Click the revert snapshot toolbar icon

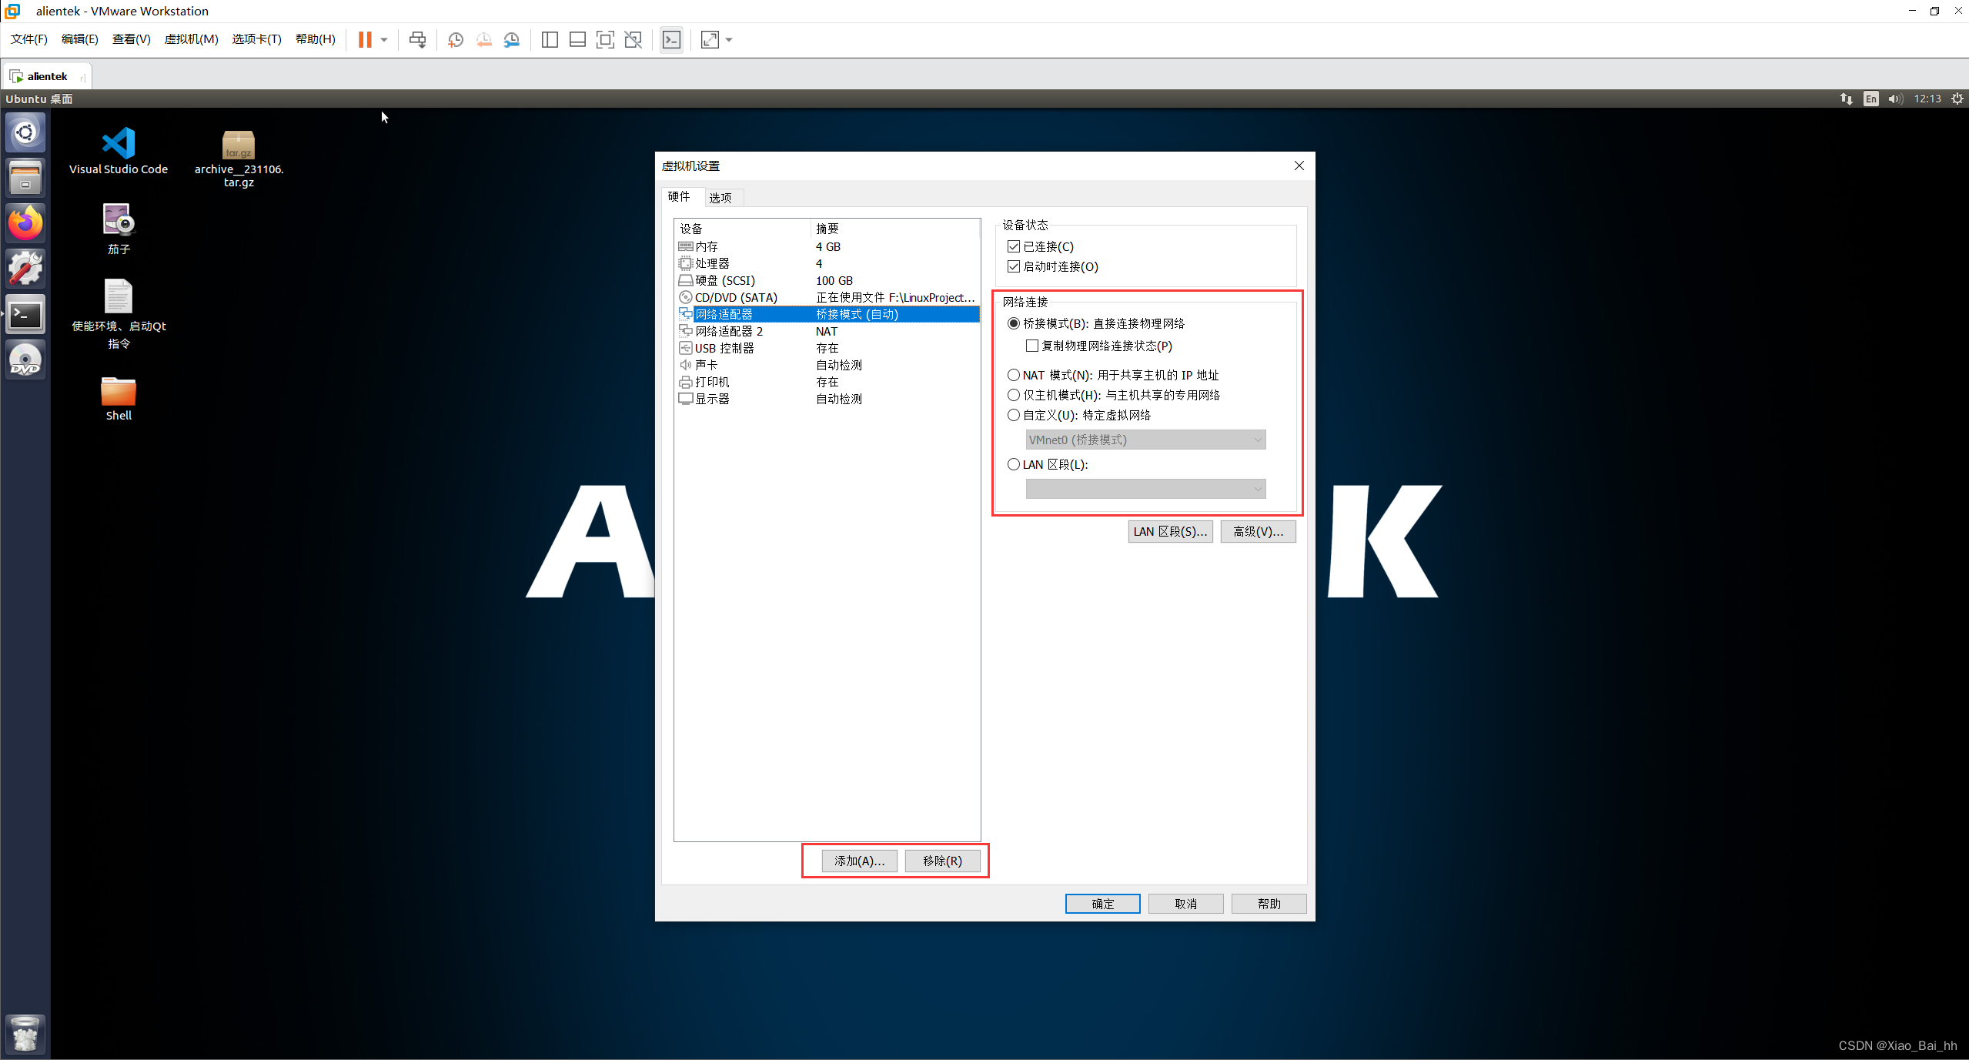point(484,40)
